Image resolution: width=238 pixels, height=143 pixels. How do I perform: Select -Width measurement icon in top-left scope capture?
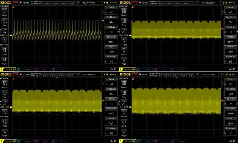pyautogui.click(x=4, y=60)
